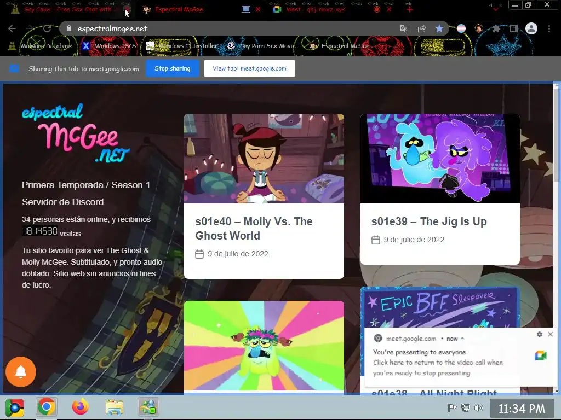Close the Espectral McGee tab
Image resolution: width=561 pixels, height=420 pixels.
click(x=258, y=10)
